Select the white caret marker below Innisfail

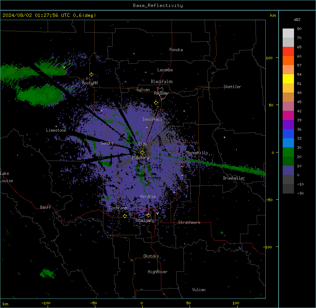tap(147, 127)
